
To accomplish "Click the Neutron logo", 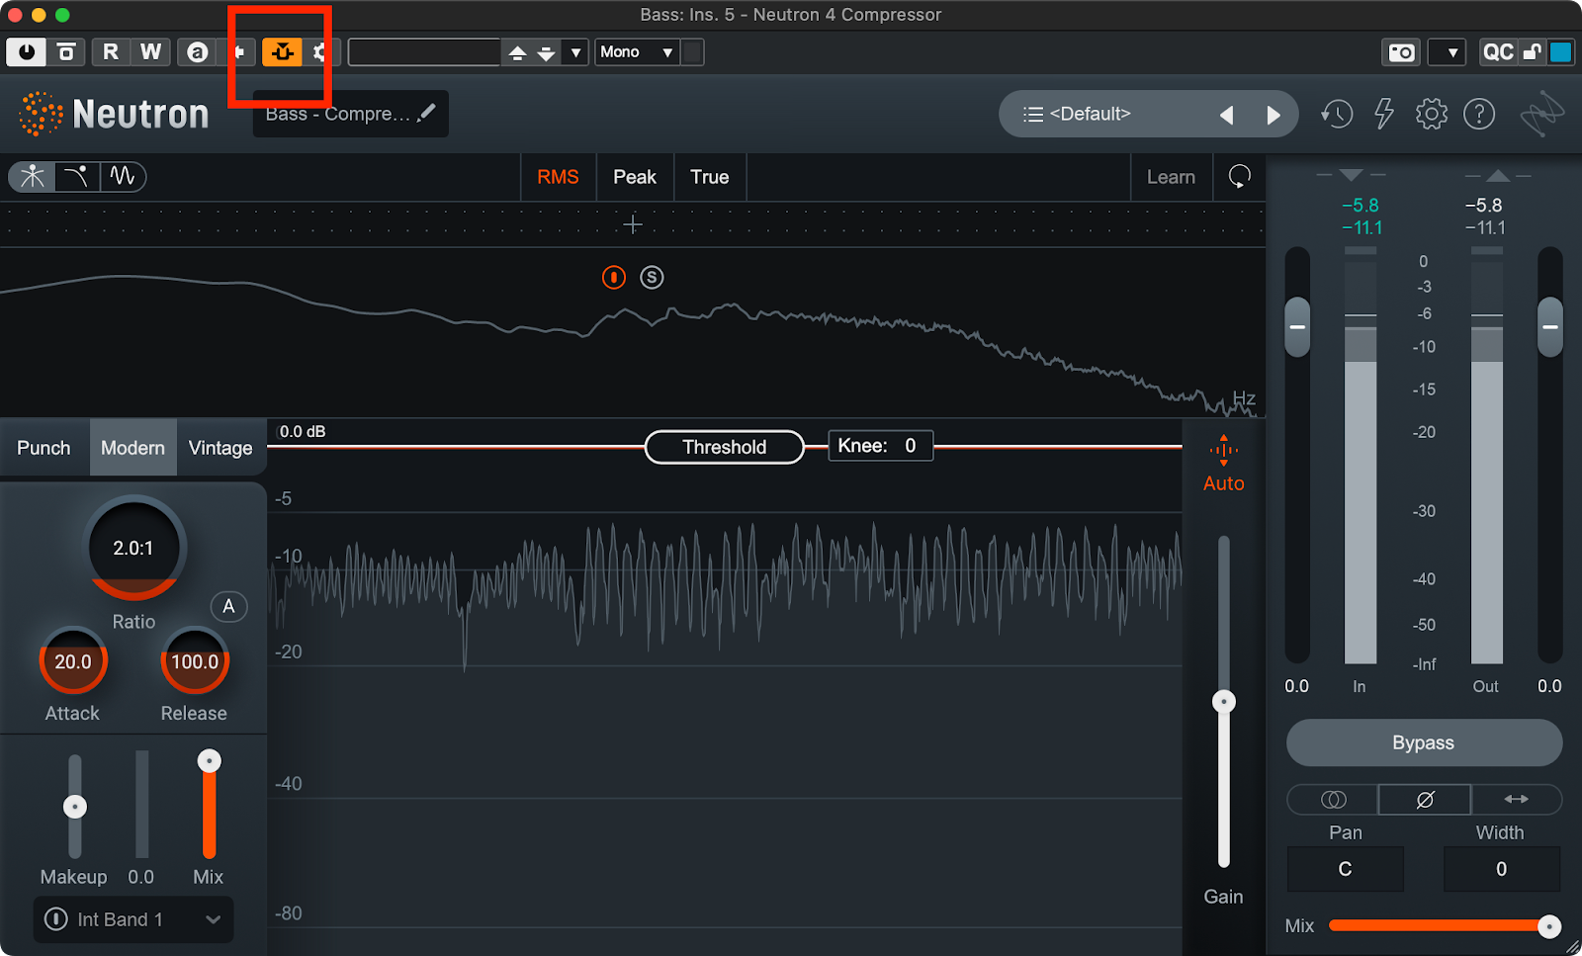I will tap(115, 114).
